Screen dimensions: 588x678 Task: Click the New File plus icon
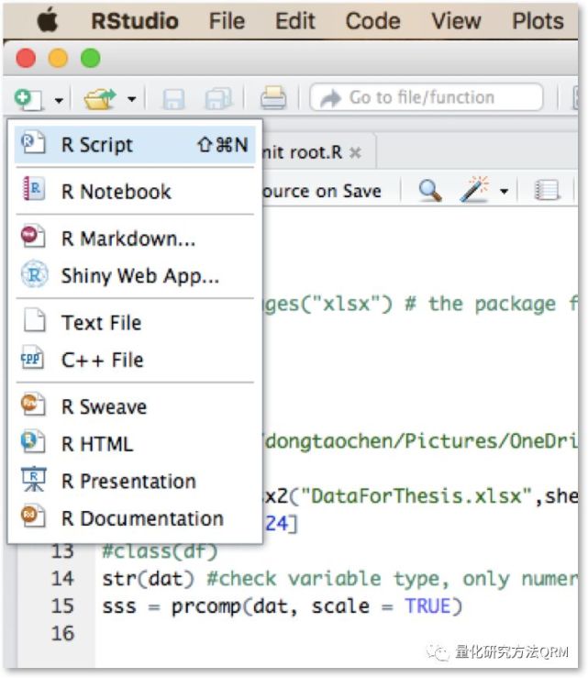click(28, 98)
